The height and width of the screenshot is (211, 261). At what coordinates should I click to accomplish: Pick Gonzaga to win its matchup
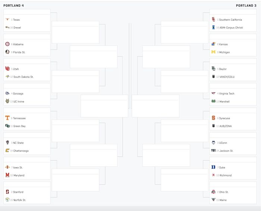pos(18,93)
